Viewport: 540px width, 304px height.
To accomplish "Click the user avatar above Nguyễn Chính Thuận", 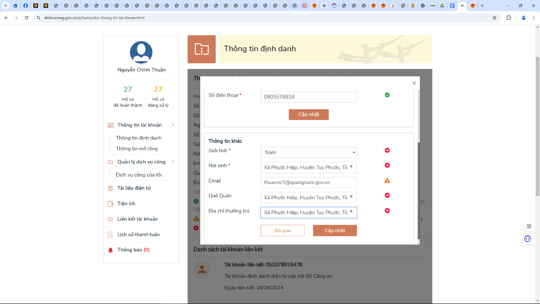I will 141,52.
